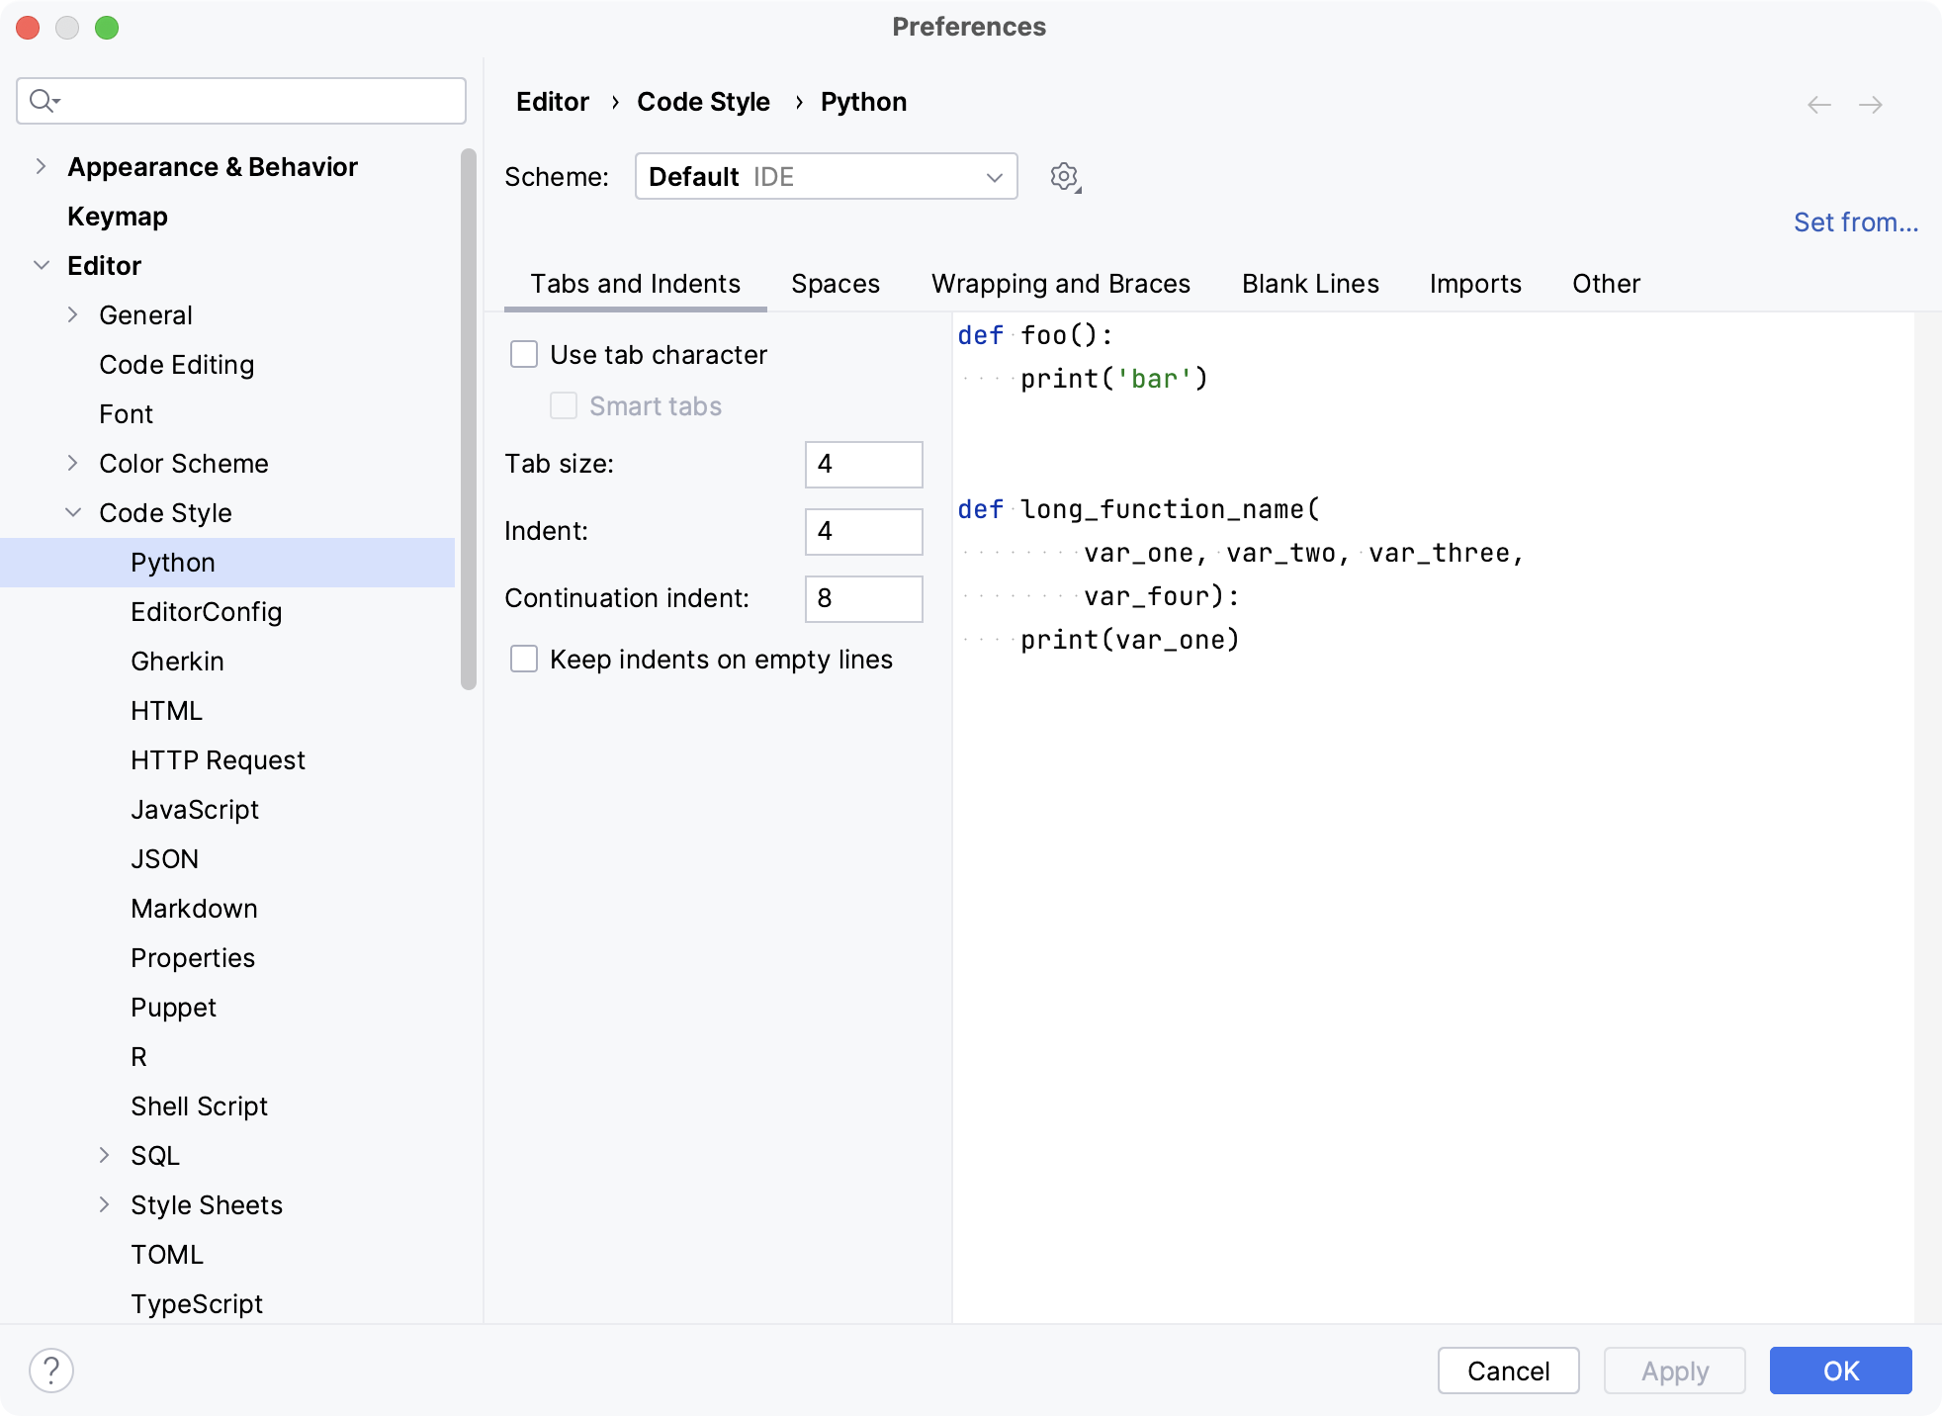The height and width of the screenshot is (1416, 1942).
Task: Open the Default IDE scheme dropdown
Action: click(x=827, y=176)
